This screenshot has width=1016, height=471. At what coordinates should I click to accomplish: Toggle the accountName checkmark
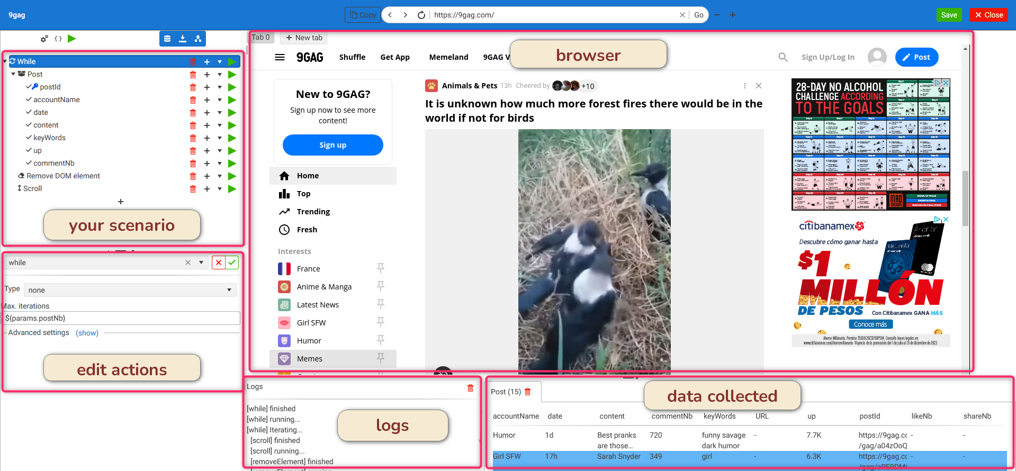click(x=29, y=99)
